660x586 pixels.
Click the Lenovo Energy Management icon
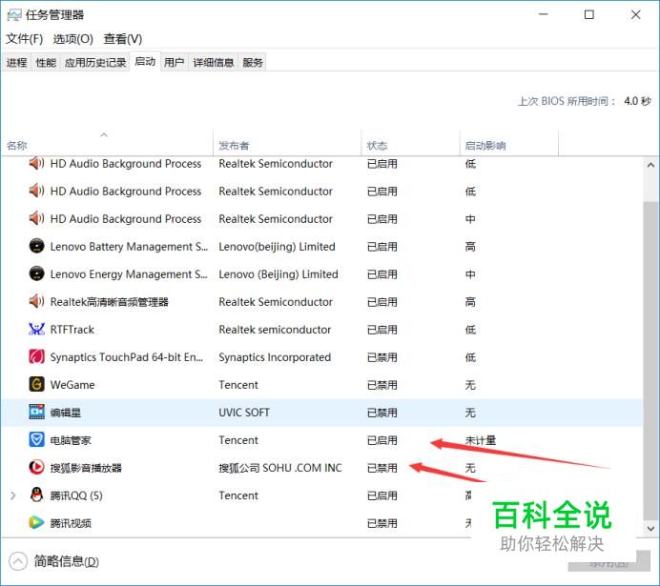[x=36, y=273]
